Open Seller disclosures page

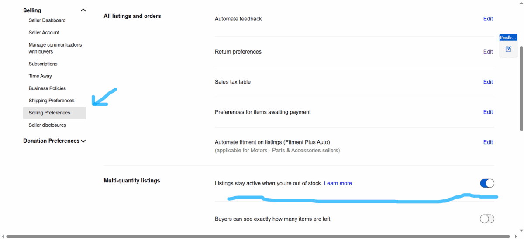48,125
